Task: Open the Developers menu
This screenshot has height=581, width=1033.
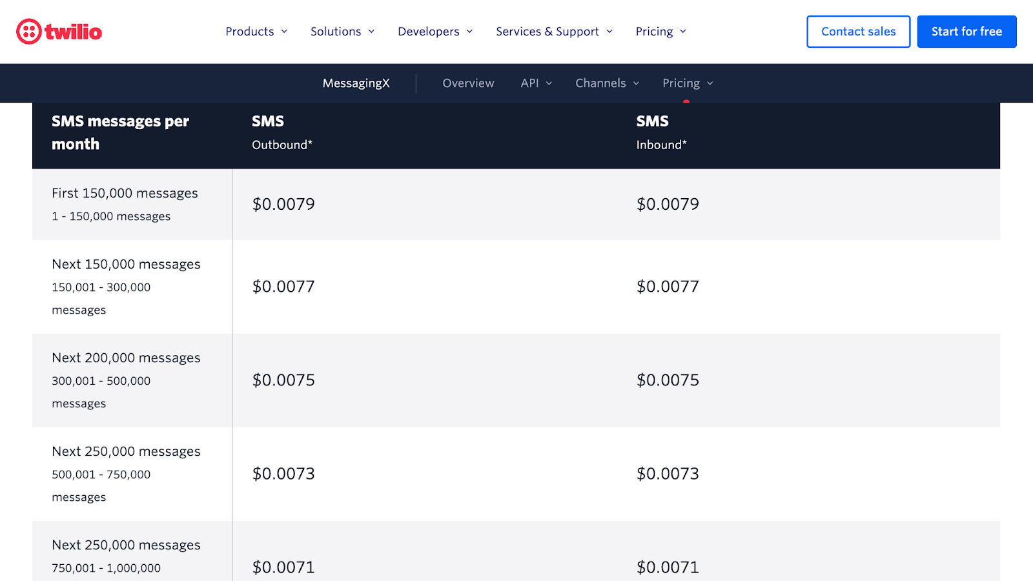Action: click(x=429, y=32)
